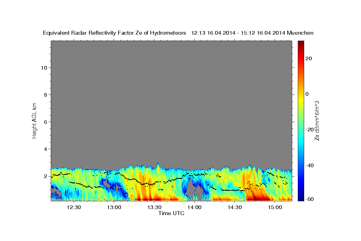Click the date range text '12:13 16.04.2014 - 15:12 16.04.2014 Muenchen'
Screen dimensions: 361x241
(x=252, y=33)
